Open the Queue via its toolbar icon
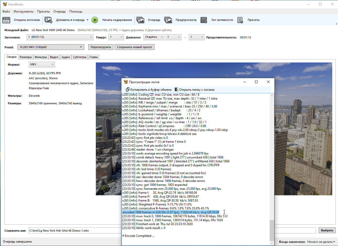338x246 pixels. (140, 20)
